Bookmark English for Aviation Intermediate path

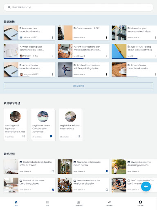click(79, 136)
